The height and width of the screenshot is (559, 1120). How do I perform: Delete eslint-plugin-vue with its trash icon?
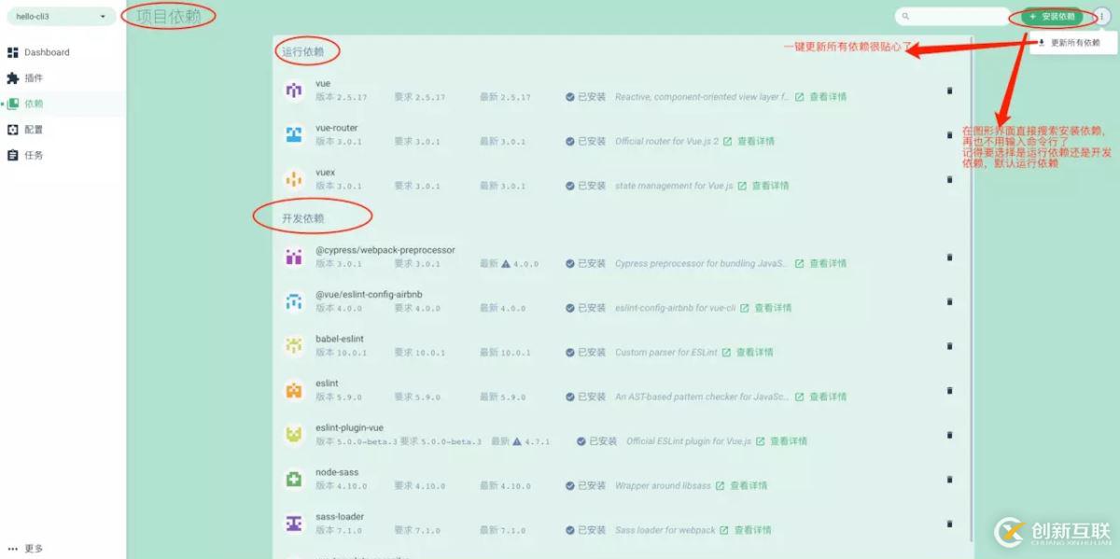[x=950, y=434]
